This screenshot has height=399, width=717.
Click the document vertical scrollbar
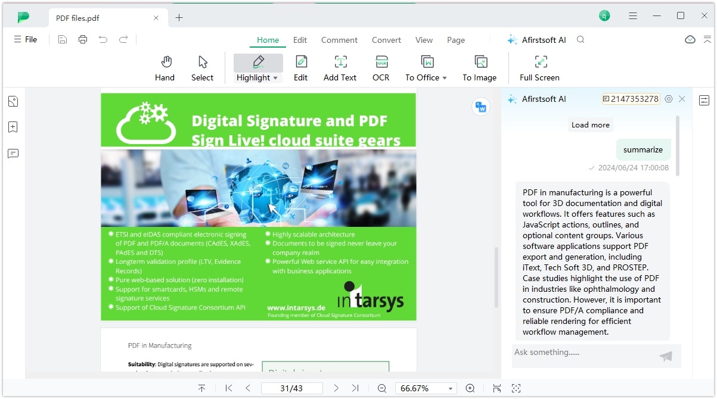(x=496, y=277)
